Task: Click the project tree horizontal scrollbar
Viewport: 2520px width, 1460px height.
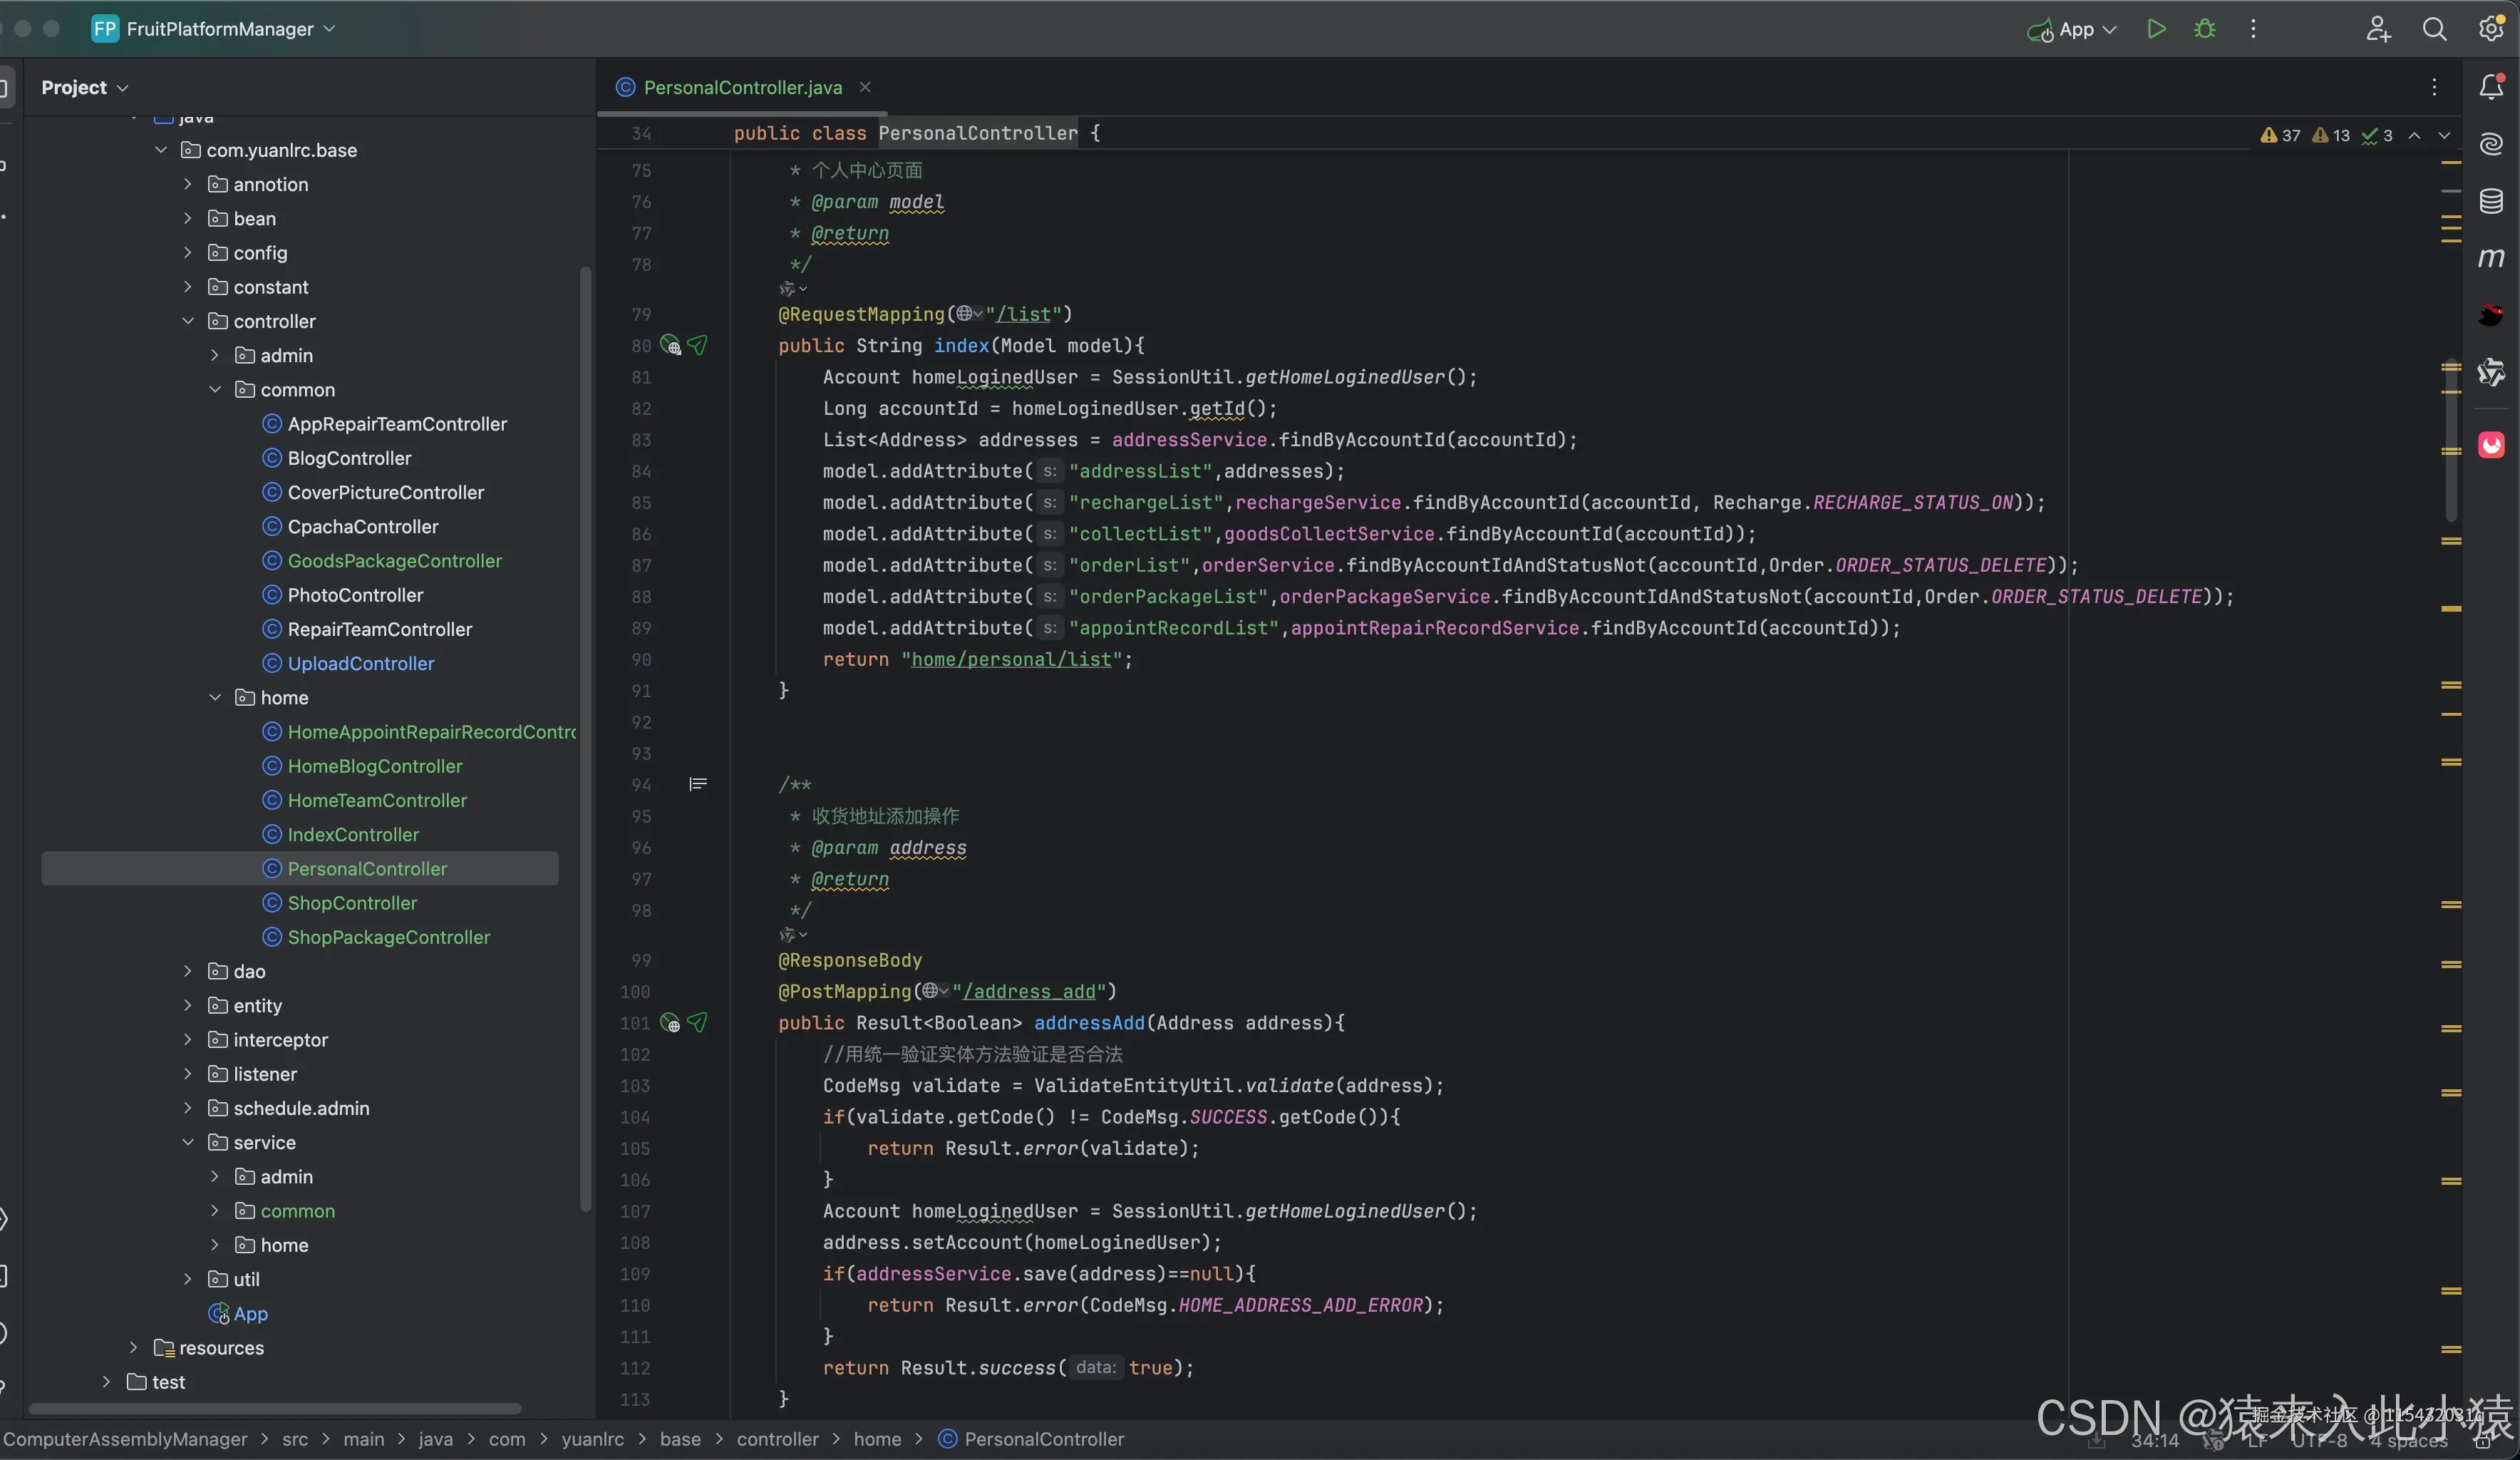Action: [x=275, y=1408]
